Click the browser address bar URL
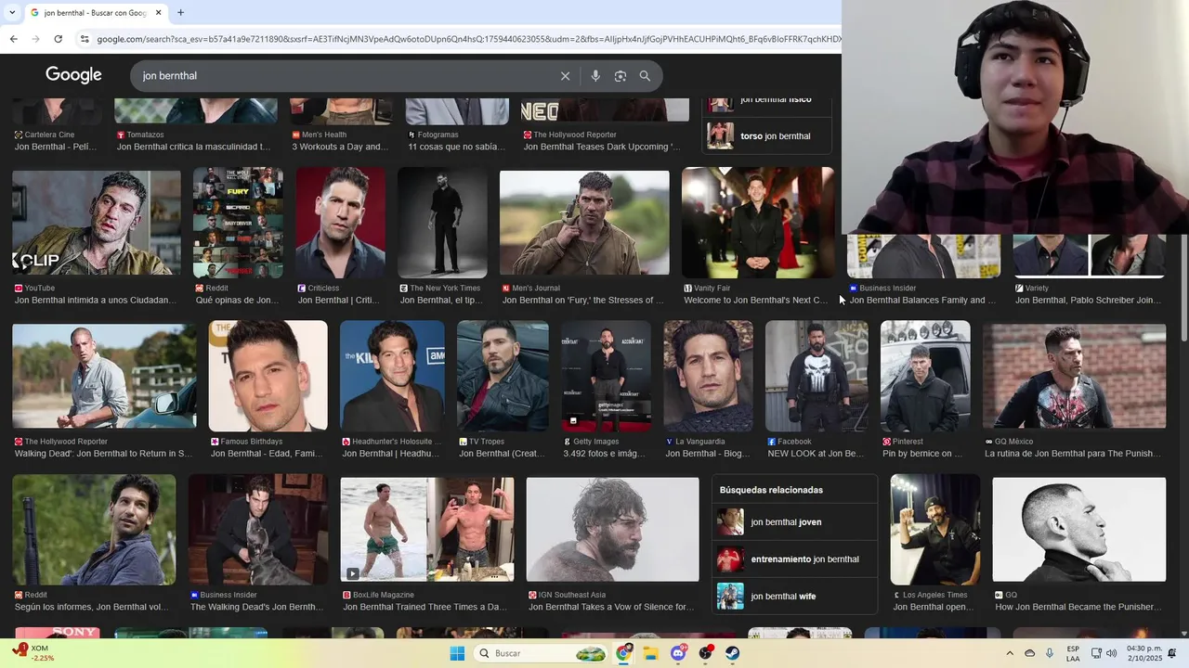This screenshot has width=1189, height=668. (x=469, y=39)
